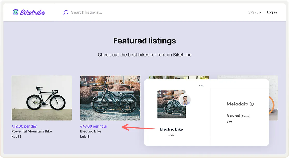Click the search magnifier icon
Viewport: 289px width, 159px height.
tap(66, 12)
